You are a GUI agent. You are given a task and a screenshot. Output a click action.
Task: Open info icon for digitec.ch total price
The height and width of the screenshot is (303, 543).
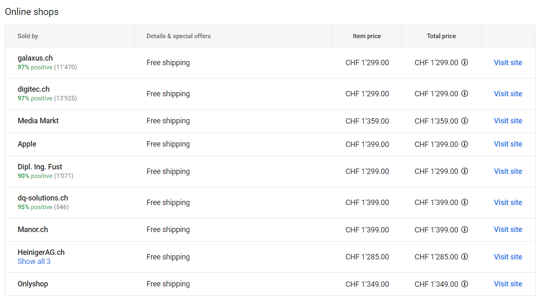[x=465, y=94]
